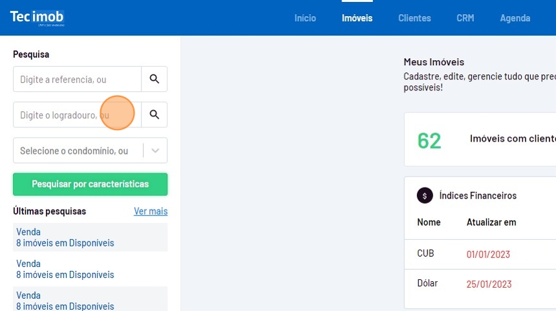Click the CUB date 01/01/2023
Image resolution: width=556 pixels, height=311 pixels.
coord(488,254)
